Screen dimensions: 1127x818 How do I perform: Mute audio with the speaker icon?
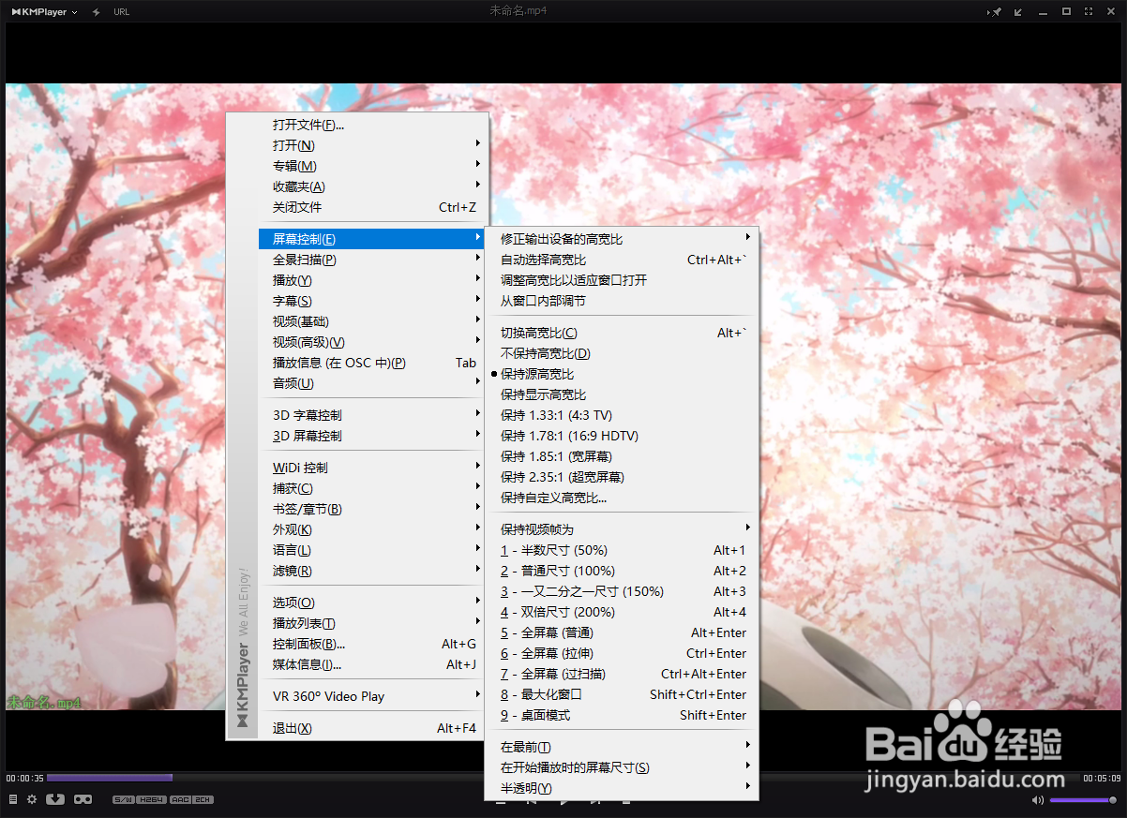pyautogui.click(x=1038, y=800)
